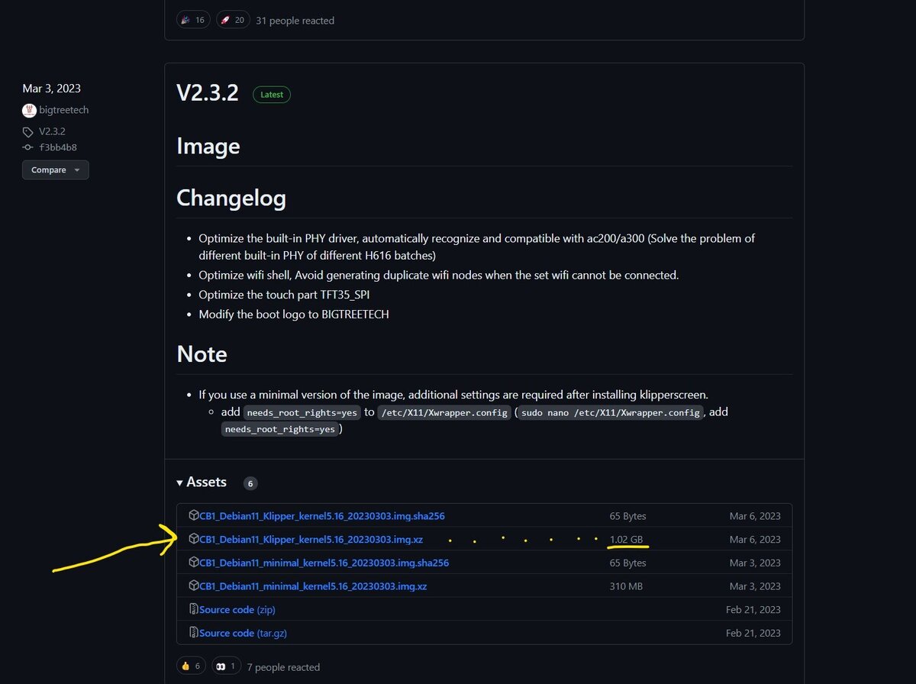Open the Compare dropdown
The height and width of the screenshot is (684, 916).
click(x=55, y=170)
